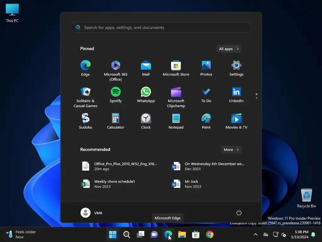The height and width of the screenshot is (242, 322).
Task: Open Paint
Action: pos(206,121)
